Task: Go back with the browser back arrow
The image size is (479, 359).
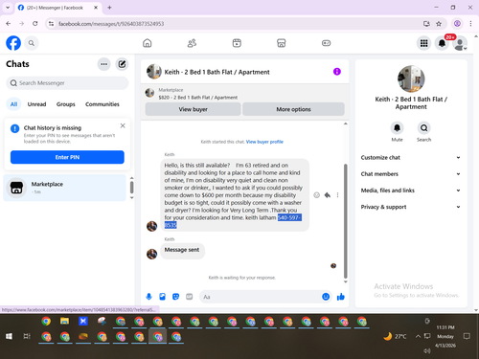Action: 9,24
